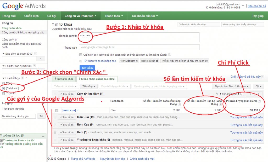Open Sắp xếp theo Tính có liên quan dropdown
268x162 pixels.
point(231,86)
